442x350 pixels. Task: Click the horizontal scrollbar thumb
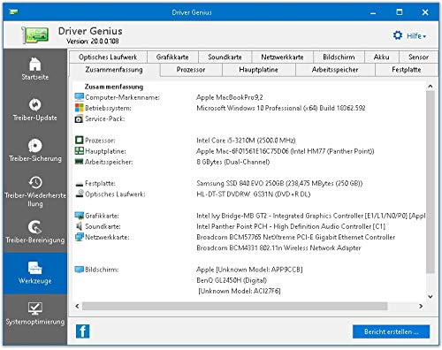tap(234, 306)
